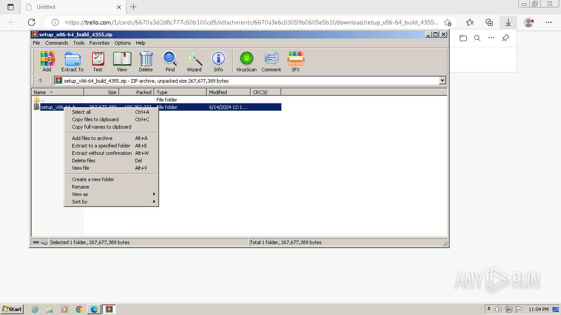Image resolution: width=561 pixels, height=315 pixels.
Task: Open browser Favorites list icon
Action: click(x=470, y=22)
